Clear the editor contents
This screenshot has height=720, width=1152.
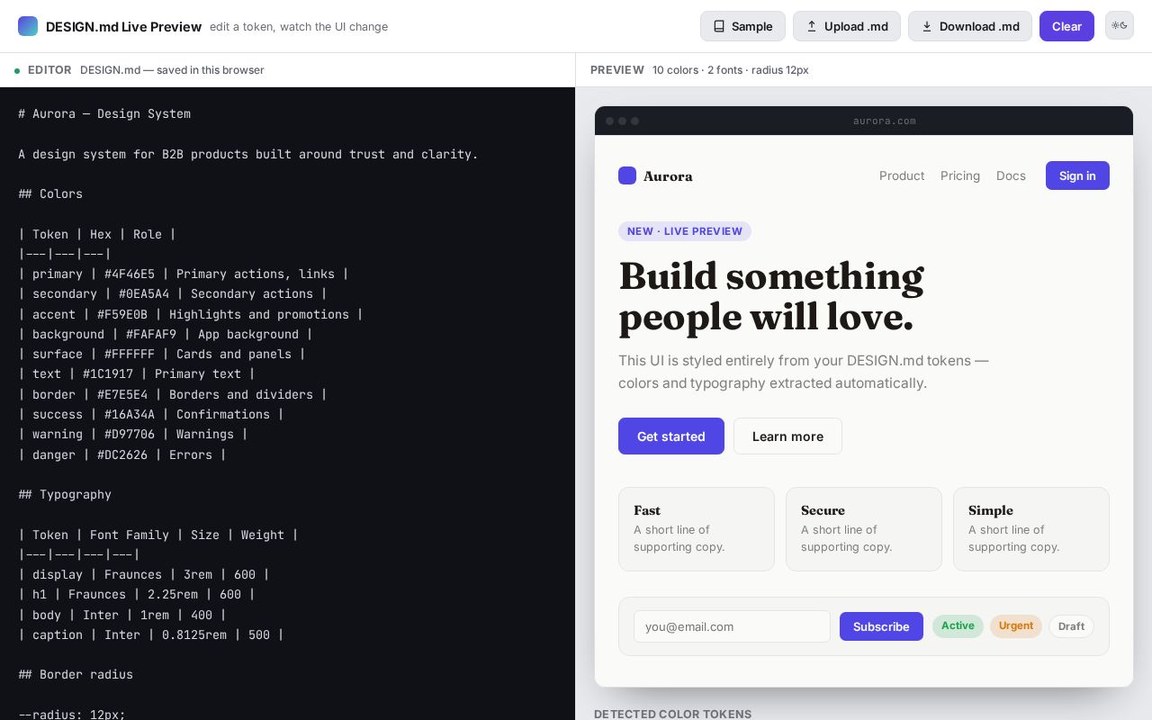tap(1066, 26)
